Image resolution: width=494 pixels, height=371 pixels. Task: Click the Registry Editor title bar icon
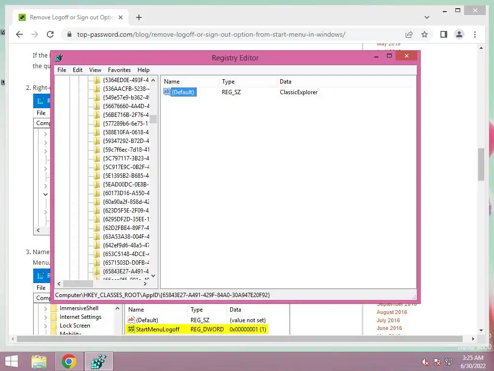58,58
